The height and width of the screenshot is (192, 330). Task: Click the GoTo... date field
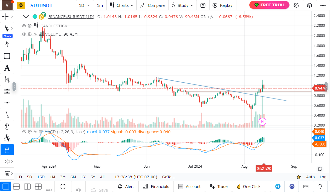coord(169,177)
